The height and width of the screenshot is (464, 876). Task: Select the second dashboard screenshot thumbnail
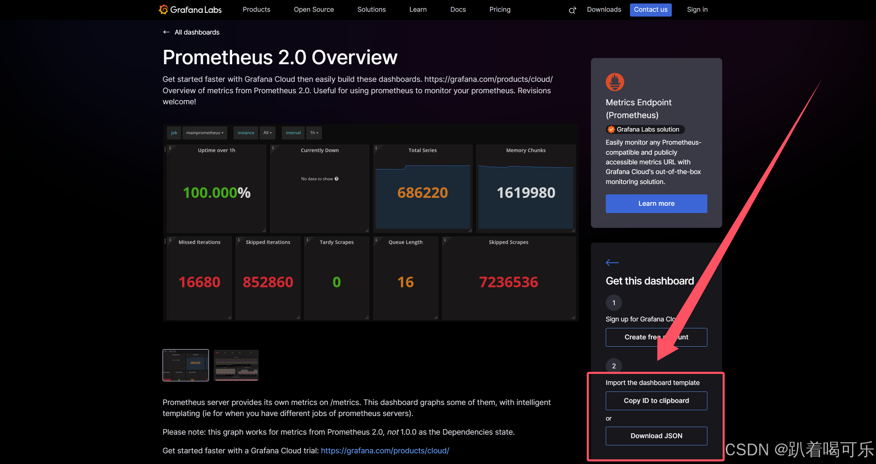pos(236,365)
